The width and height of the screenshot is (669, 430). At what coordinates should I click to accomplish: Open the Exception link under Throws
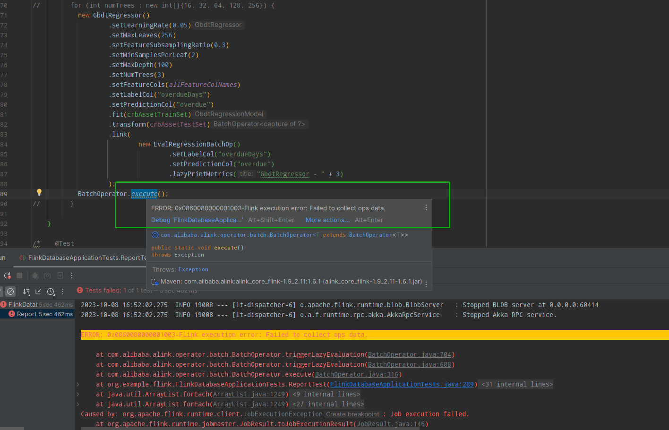(193, 269)
